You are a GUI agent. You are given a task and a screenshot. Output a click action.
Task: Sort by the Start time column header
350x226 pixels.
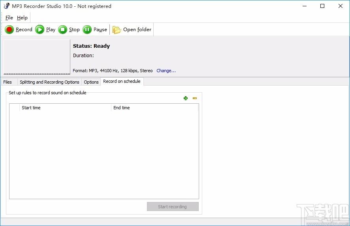[x=65, y=108]
